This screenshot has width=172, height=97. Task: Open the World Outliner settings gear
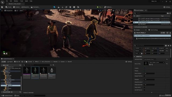pyautogui.click(x=170, y=13)
